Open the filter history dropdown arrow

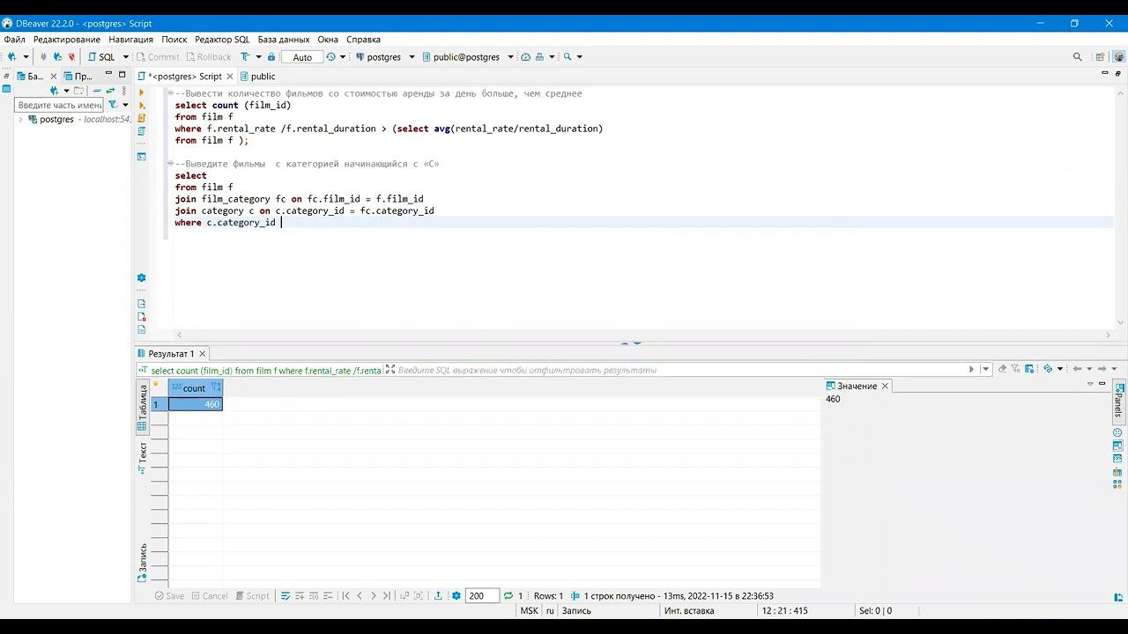986,369
